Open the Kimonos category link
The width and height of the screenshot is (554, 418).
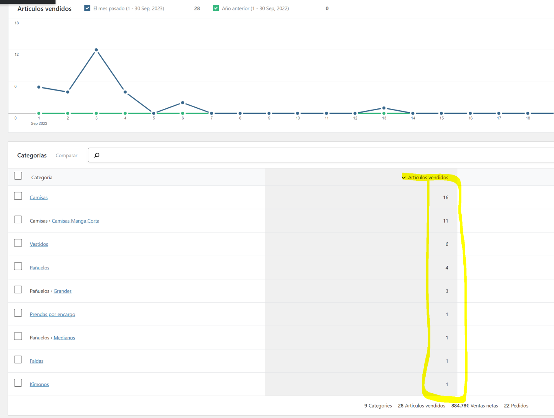[x=39, y=384]
